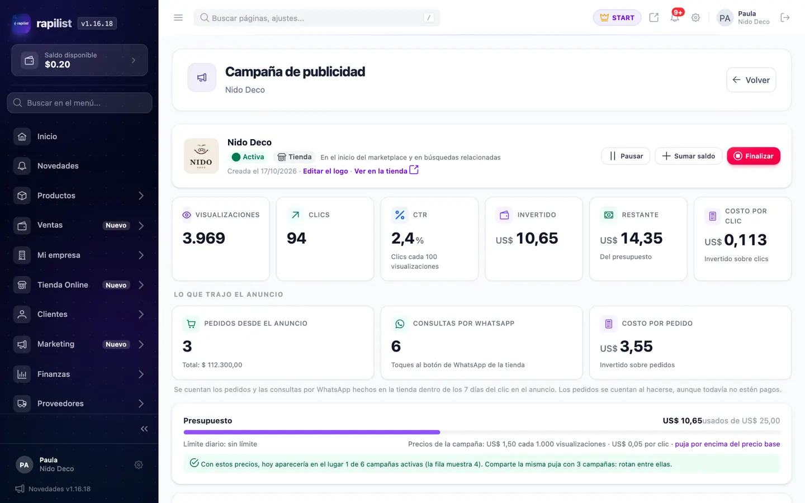The height and width of the screenshot is (503, 805).
Task: Open Ver en la tienda link
Action: [x=386, y=170]
